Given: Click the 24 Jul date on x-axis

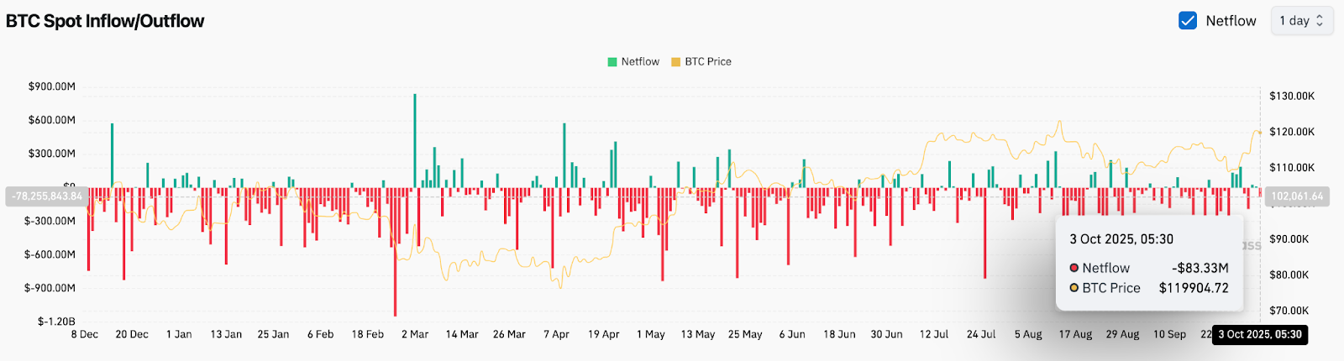Looking at the screenshot, I should click(981, 334).
